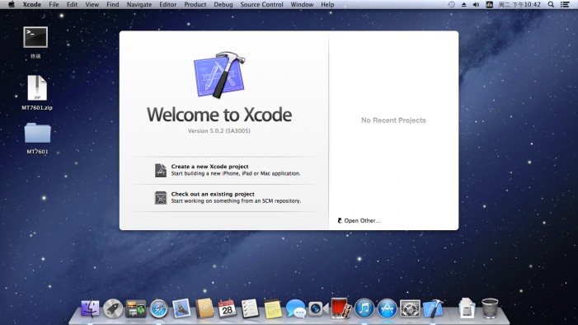The image size is (578, 325).
Task: Open the Find menu
Action: (112, 4)
